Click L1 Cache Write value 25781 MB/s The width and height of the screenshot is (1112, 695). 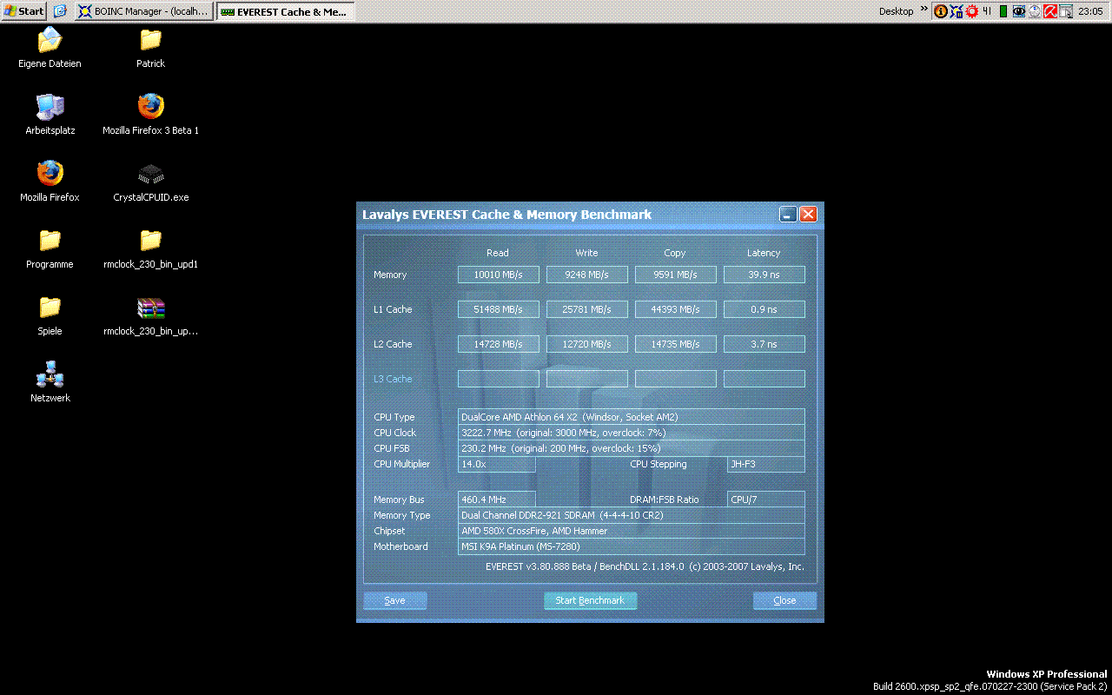586,309
